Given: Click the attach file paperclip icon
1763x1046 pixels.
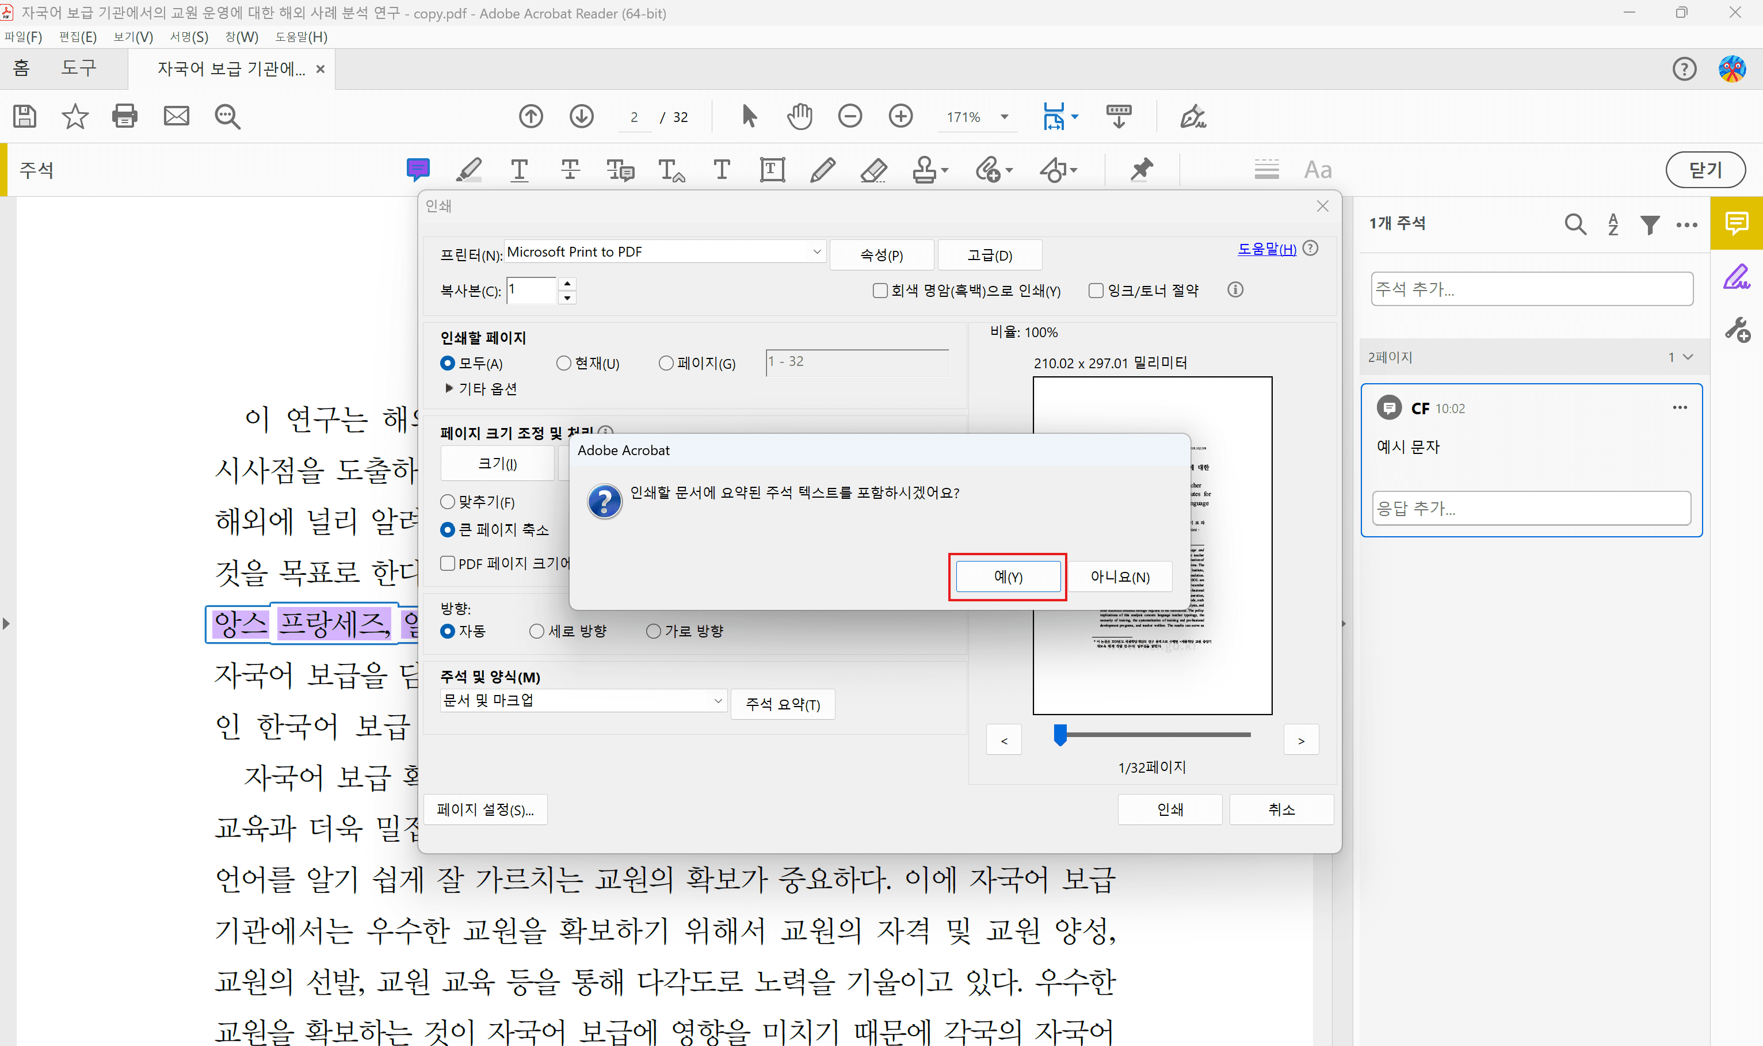Looking at the screenshot, I should click(989, 170).
